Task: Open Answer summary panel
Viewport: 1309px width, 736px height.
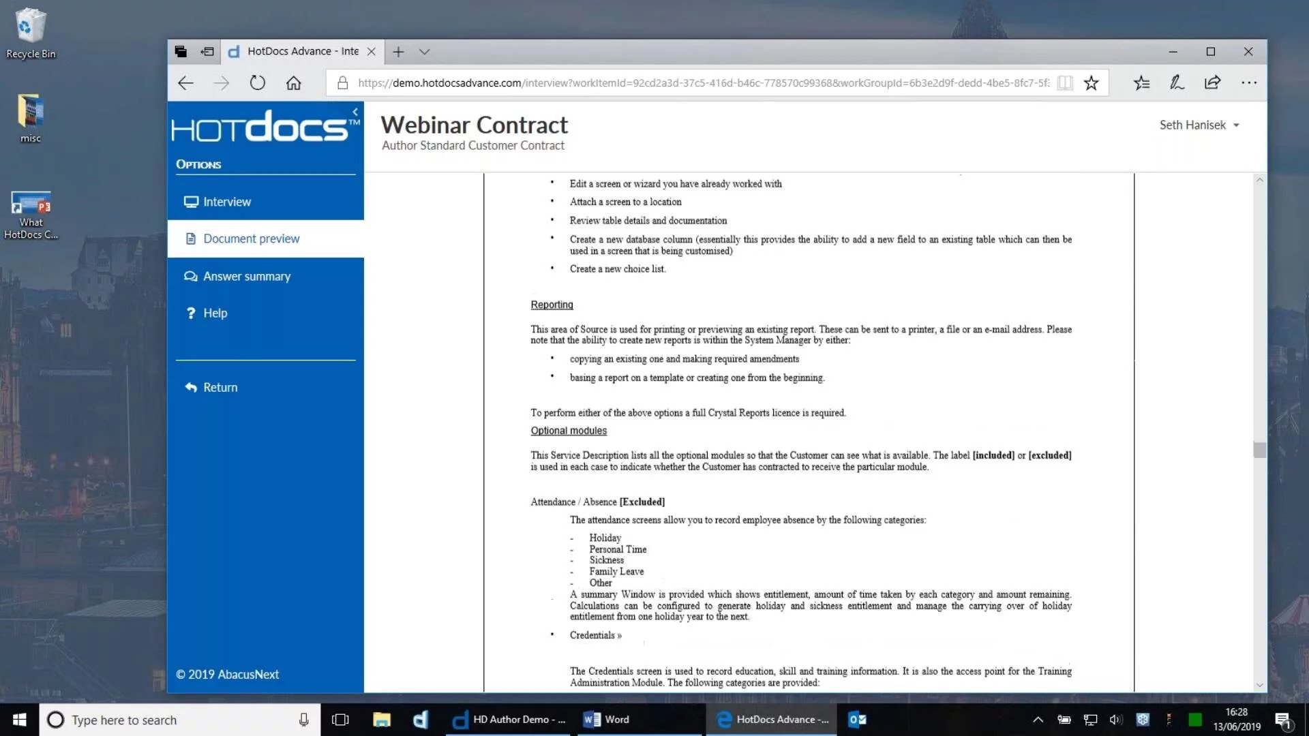Action: point(246,275)
